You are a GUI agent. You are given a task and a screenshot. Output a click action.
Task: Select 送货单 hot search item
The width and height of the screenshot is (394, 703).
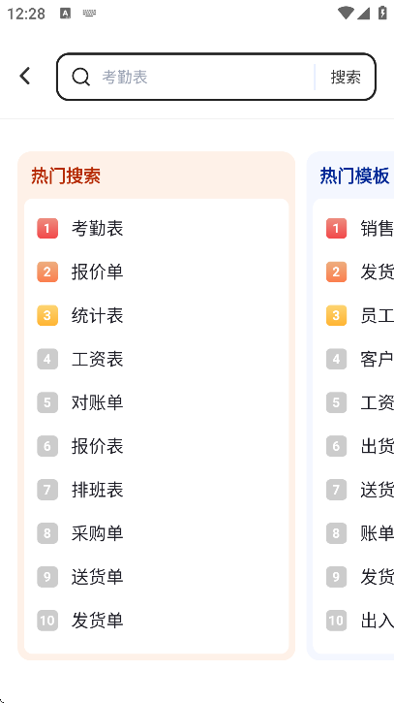[x=97, y=577]
